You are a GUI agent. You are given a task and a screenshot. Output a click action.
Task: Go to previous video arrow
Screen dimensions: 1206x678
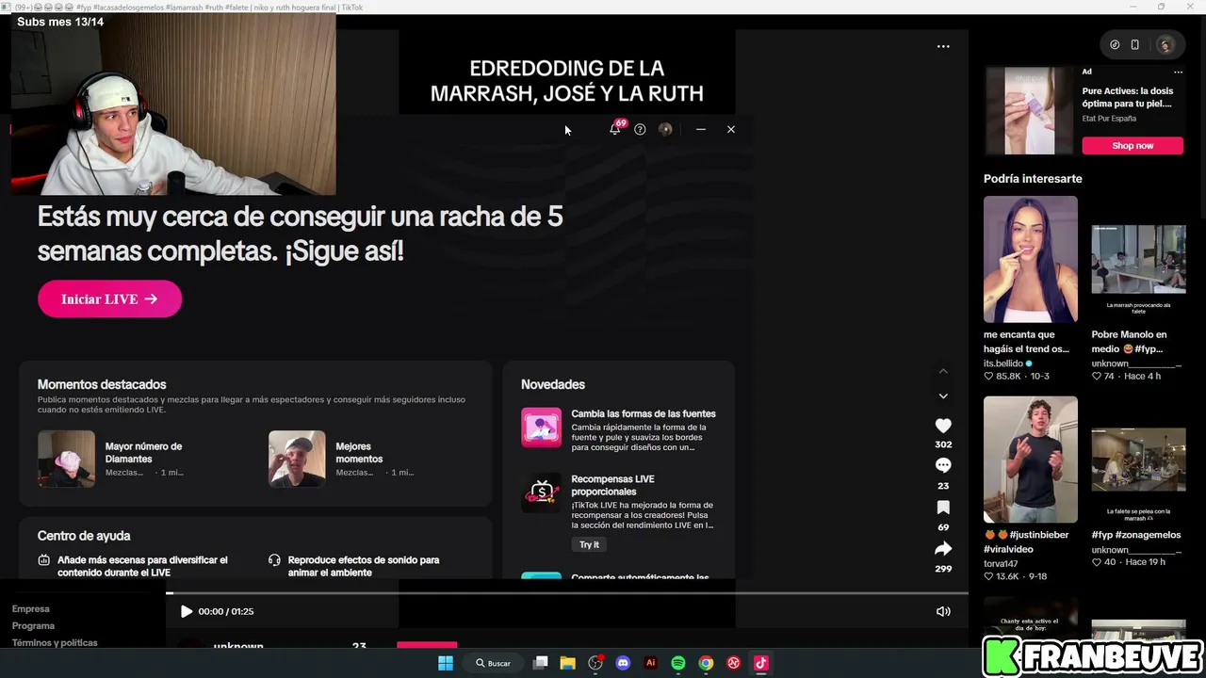tap(943, 372)
